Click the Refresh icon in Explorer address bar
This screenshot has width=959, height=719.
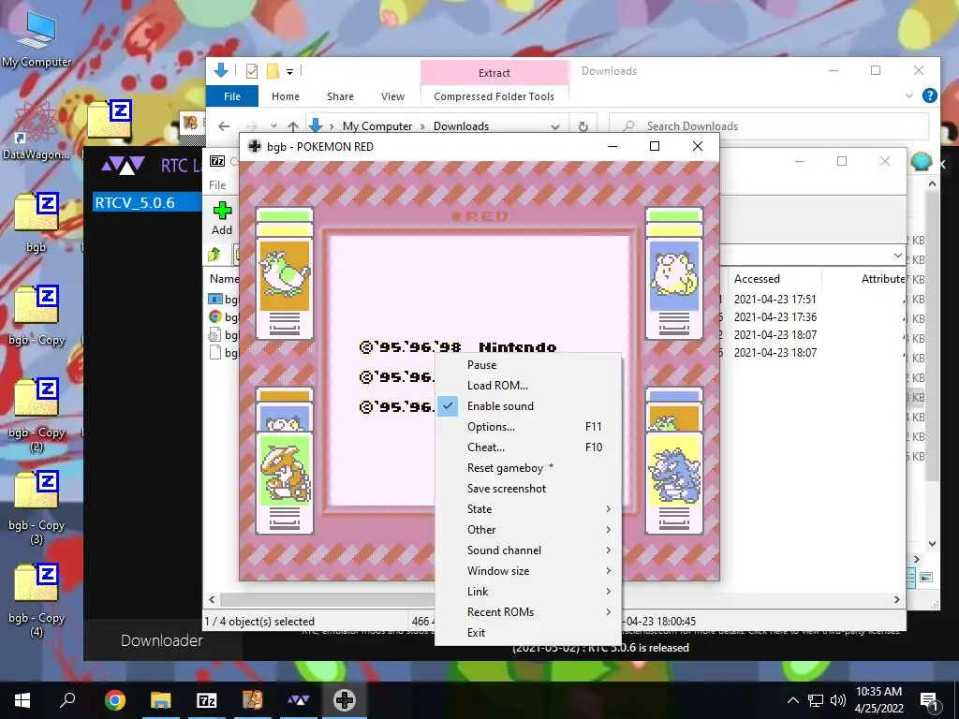pyautogui.click(x=583, y=126)
